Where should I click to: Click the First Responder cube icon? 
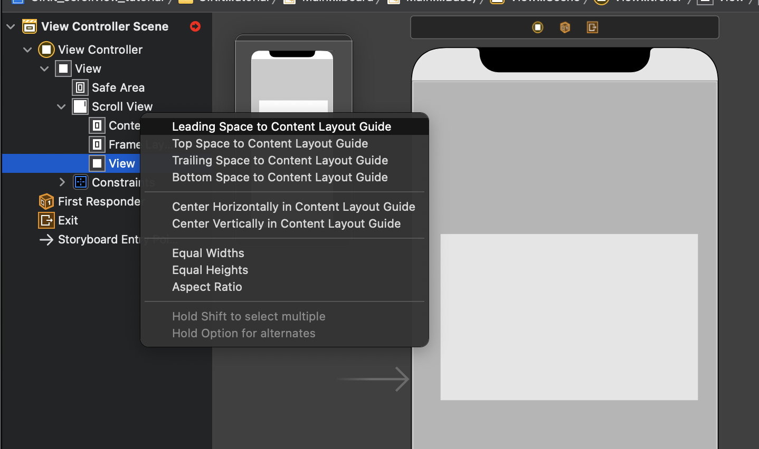[46, 201]
